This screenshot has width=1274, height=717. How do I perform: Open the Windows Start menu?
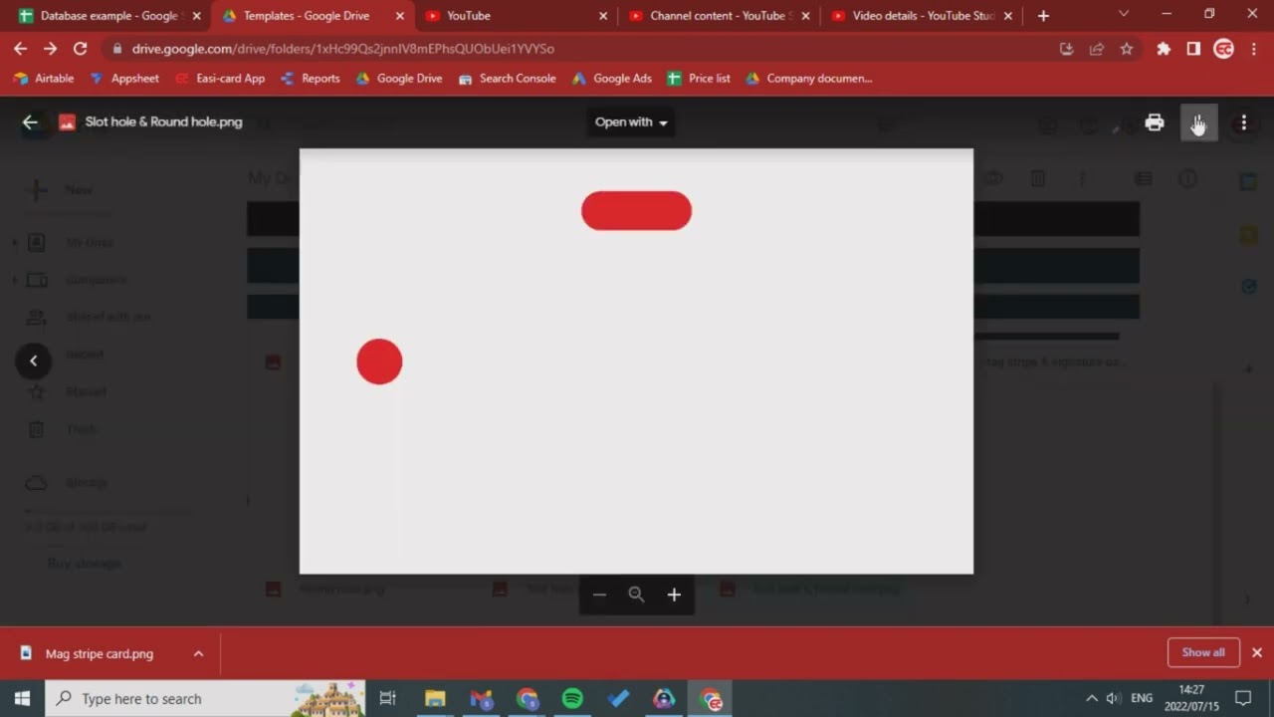(22, 698)
